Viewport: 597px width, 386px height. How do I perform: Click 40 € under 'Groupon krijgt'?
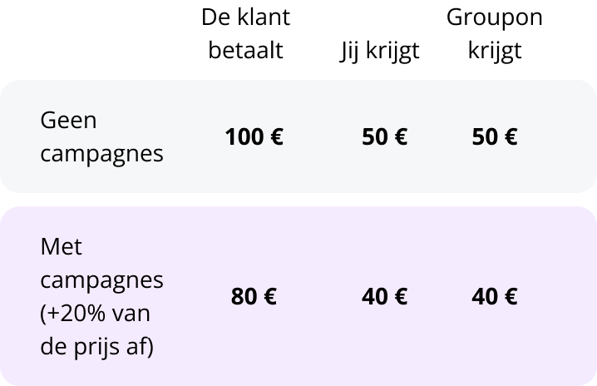495,296
